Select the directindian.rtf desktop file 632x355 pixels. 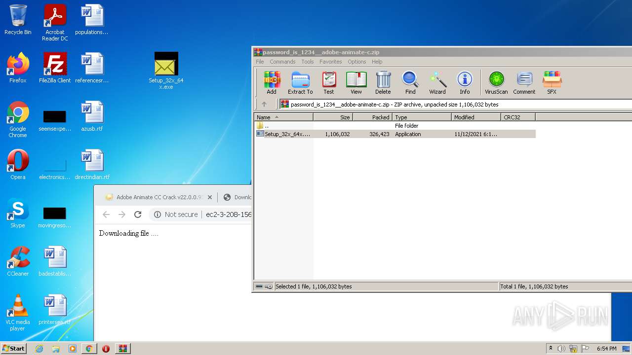[x=92, y=165]
